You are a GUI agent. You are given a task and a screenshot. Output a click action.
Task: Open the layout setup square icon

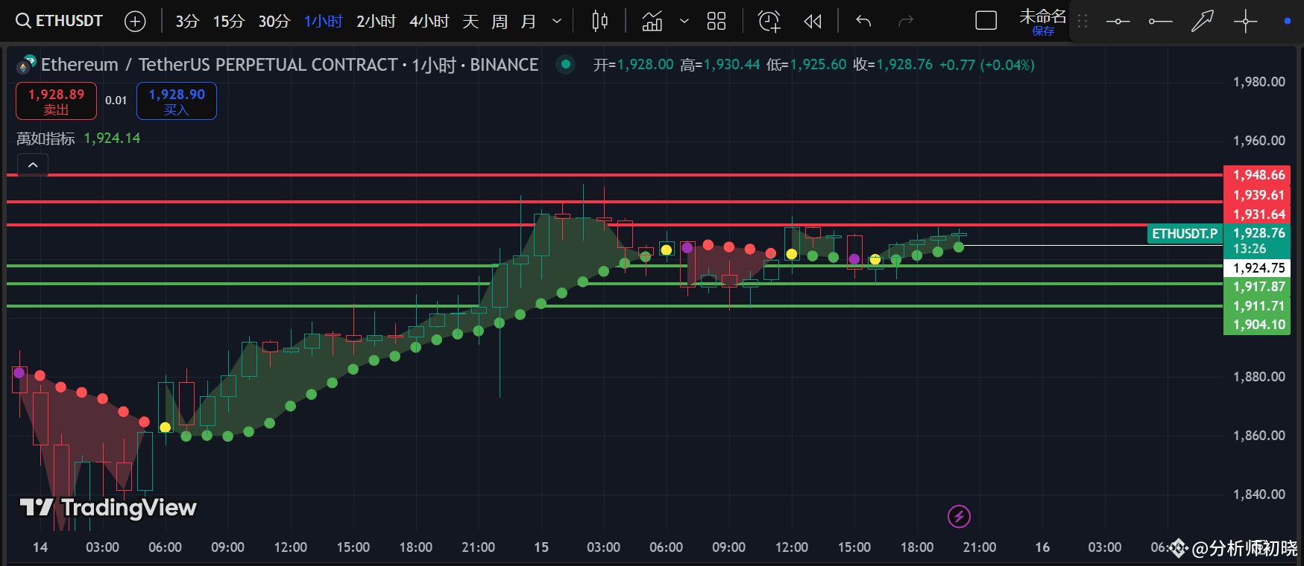986,21
